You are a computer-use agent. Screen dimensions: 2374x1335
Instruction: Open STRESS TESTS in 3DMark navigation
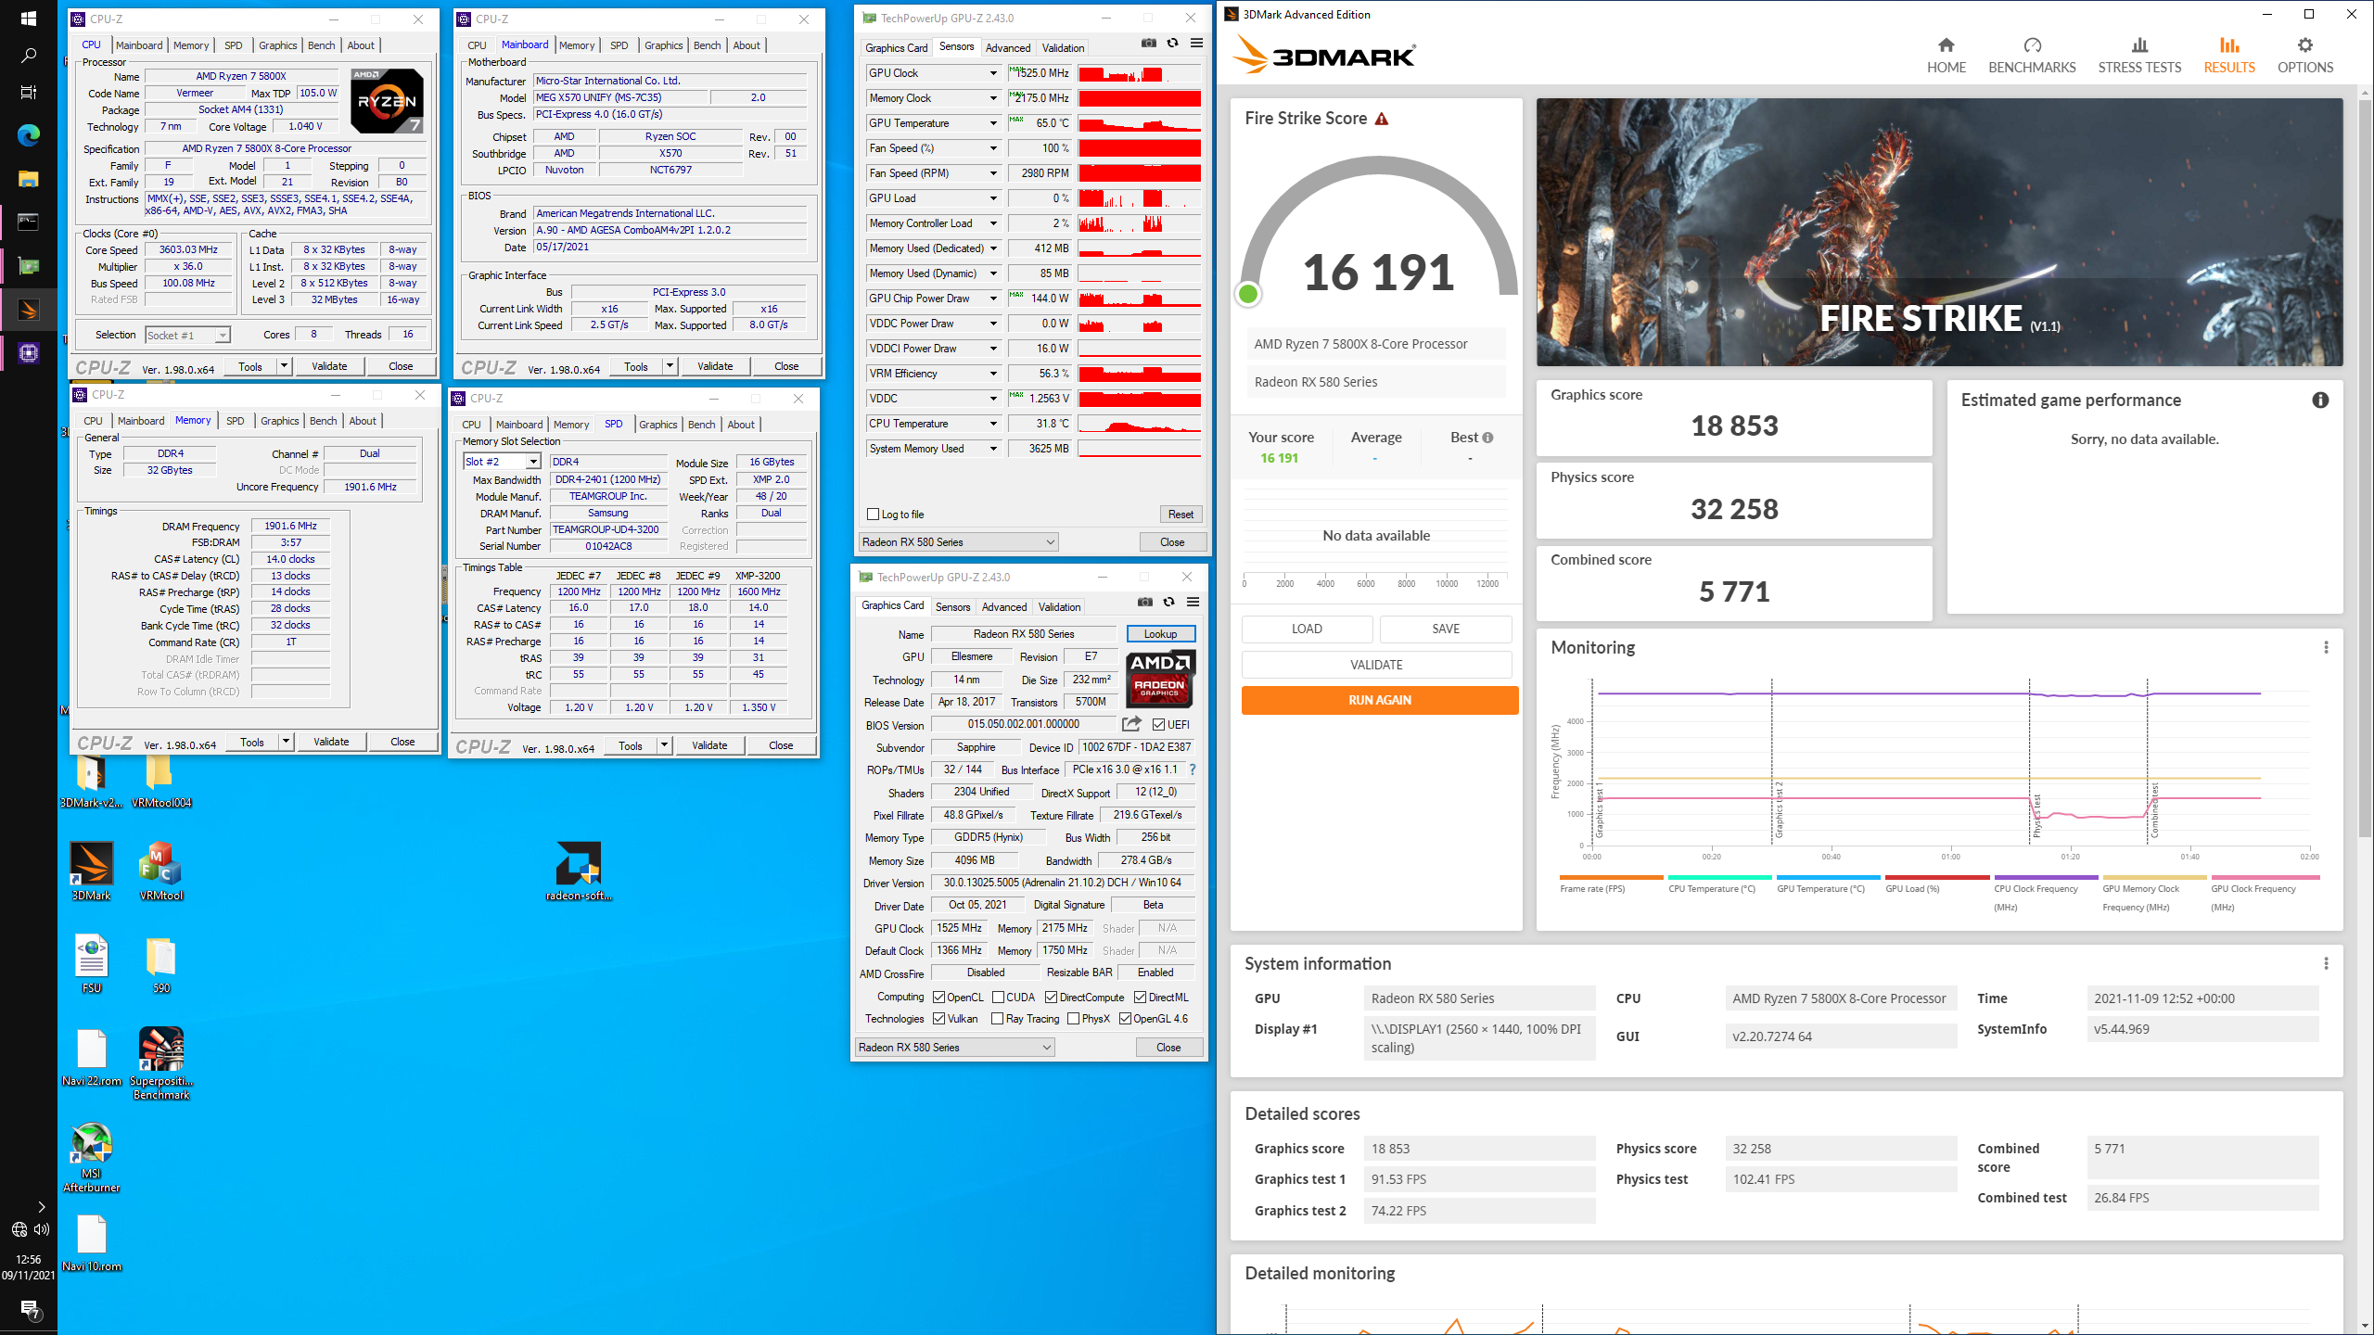(x=2139, y=57)
